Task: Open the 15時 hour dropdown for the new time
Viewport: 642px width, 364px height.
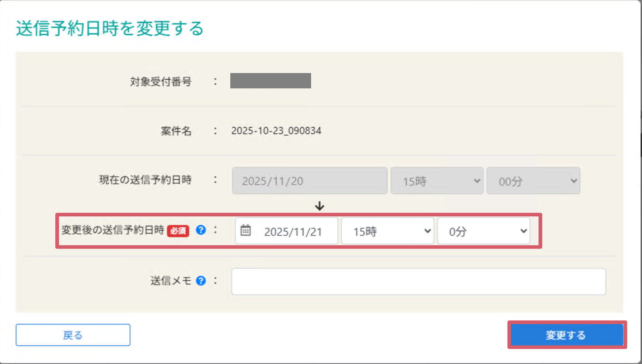Action: pos(387,231)
